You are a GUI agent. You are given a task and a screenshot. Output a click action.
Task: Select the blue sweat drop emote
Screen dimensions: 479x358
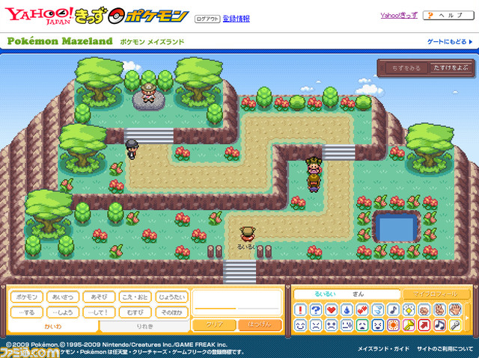(347, 310)
